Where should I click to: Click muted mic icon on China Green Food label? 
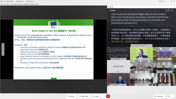coord(171,72)
